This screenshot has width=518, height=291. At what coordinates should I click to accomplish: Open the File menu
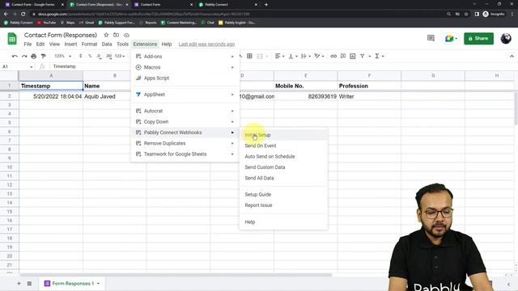pyautogui.click(x=28, y=44)
